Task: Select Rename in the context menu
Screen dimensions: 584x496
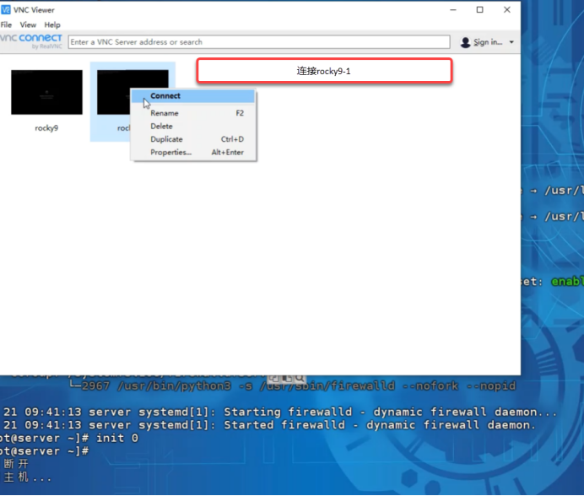Action: tap(165, 113)
